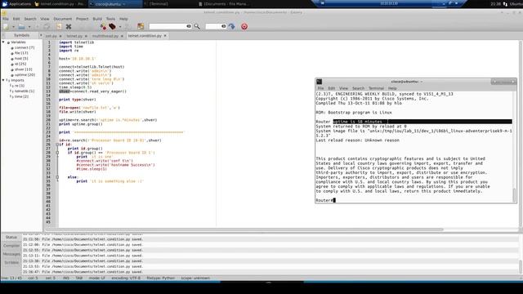Screen dimensions: 523x294
Task: Select the Compiler message tab
Action: [x=11, y=246]
